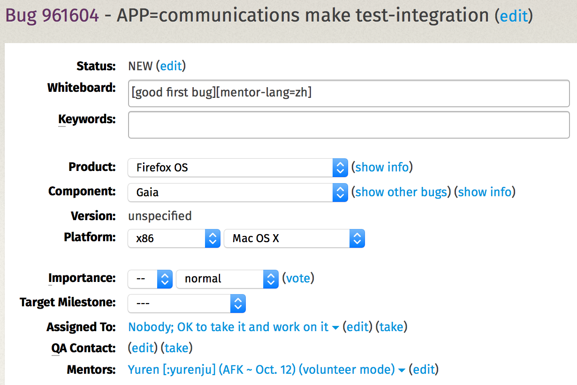577x385 pixels.
Task: Edit the QA Contact field
Action: pos(143,348)
